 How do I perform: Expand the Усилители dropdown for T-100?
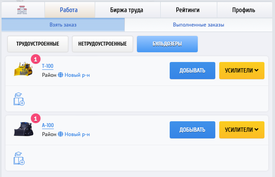click(x=242, y=71)
